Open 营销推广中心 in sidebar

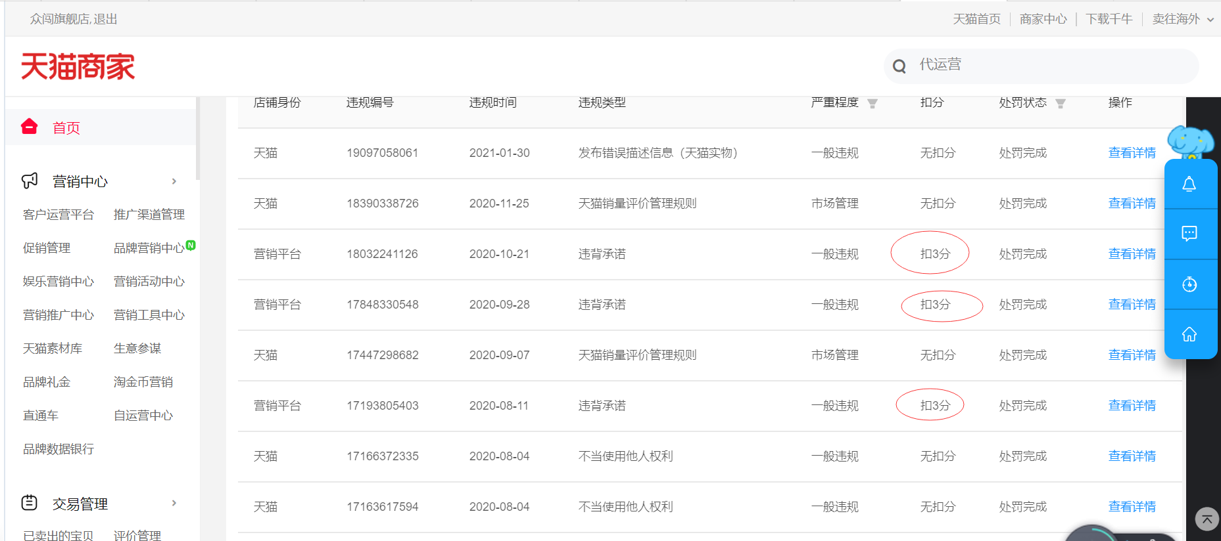pyautogui.click(x=59, y=315)
